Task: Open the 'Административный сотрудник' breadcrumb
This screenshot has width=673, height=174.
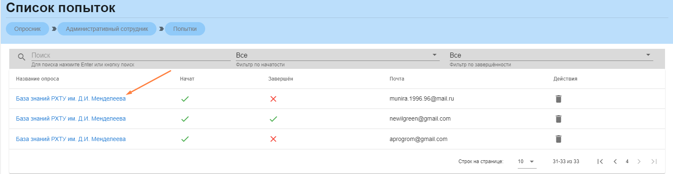Action: point(107,29)
